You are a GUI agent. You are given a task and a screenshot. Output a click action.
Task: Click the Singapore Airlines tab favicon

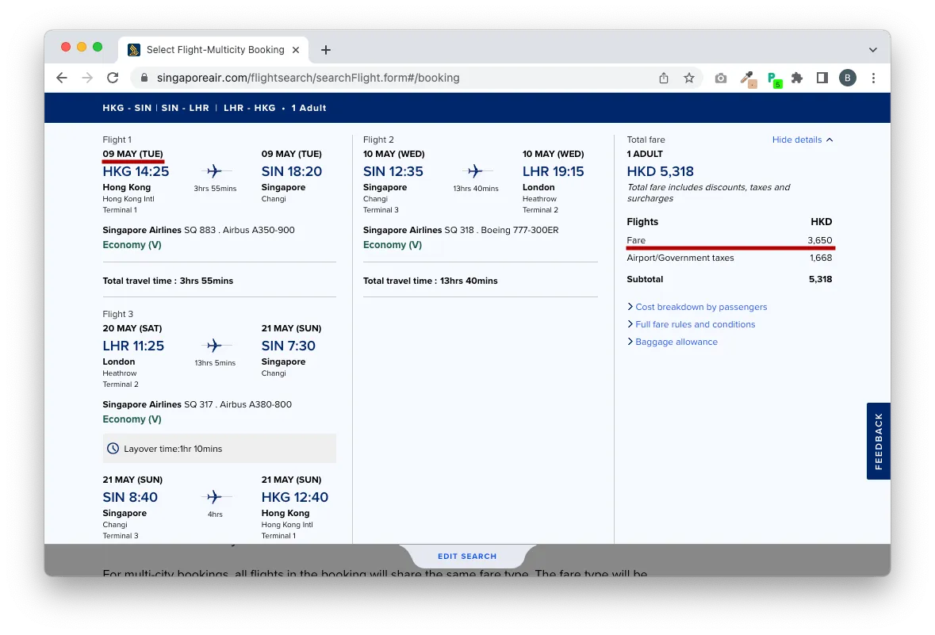point(134,50)
